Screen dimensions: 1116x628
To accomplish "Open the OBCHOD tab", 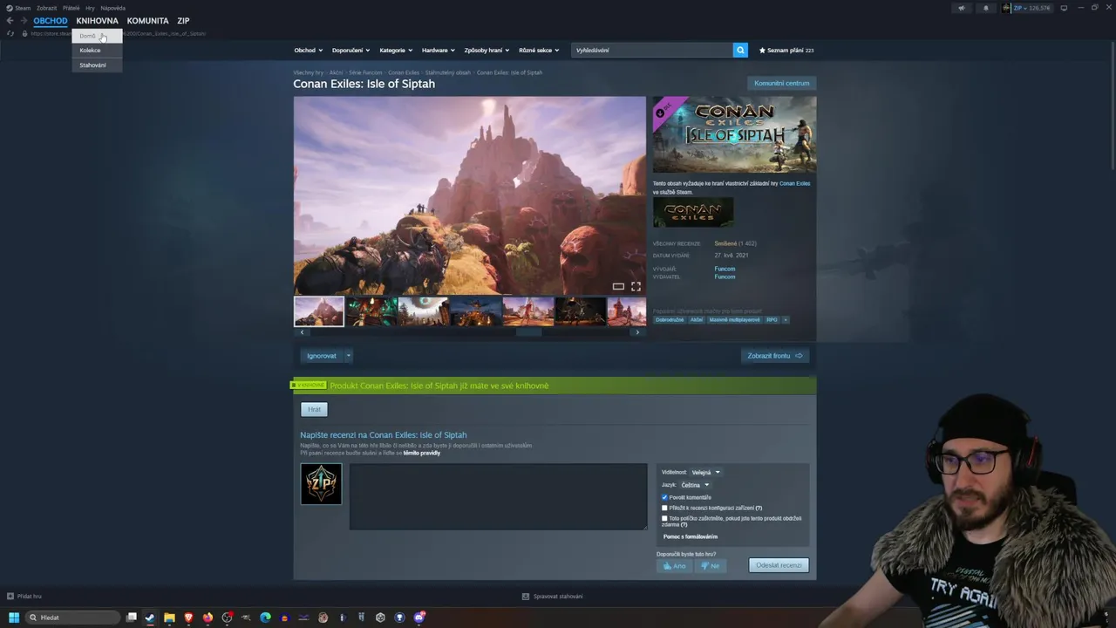I will 51,21.
